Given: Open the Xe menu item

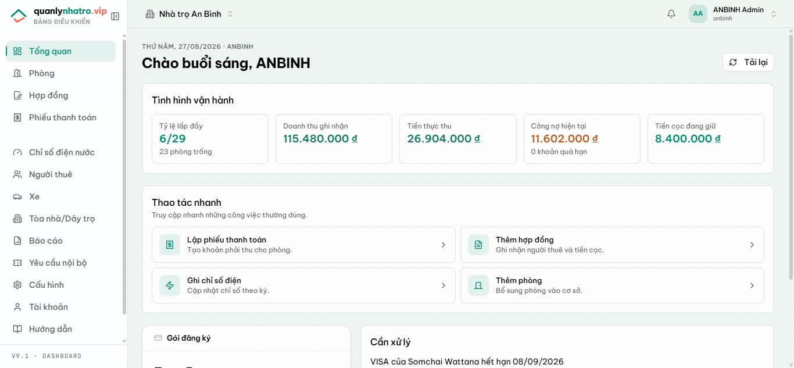Looking at the screenshot, I should (x=60, y=196).
